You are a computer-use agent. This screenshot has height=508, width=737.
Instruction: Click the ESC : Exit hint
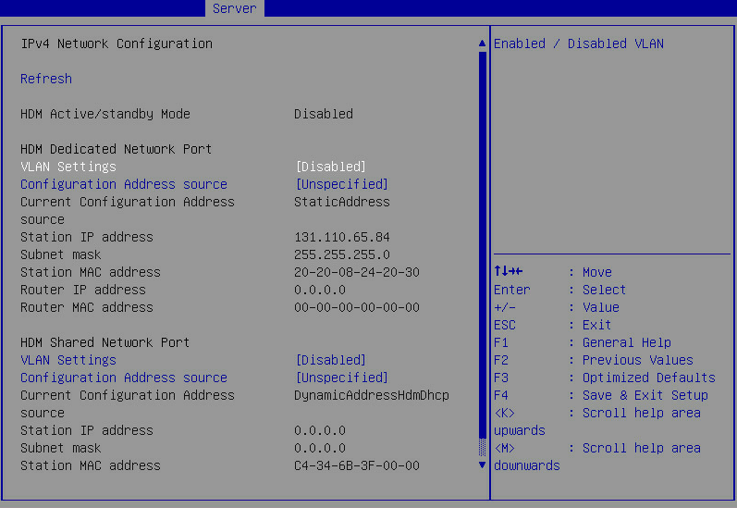point(553,325)
